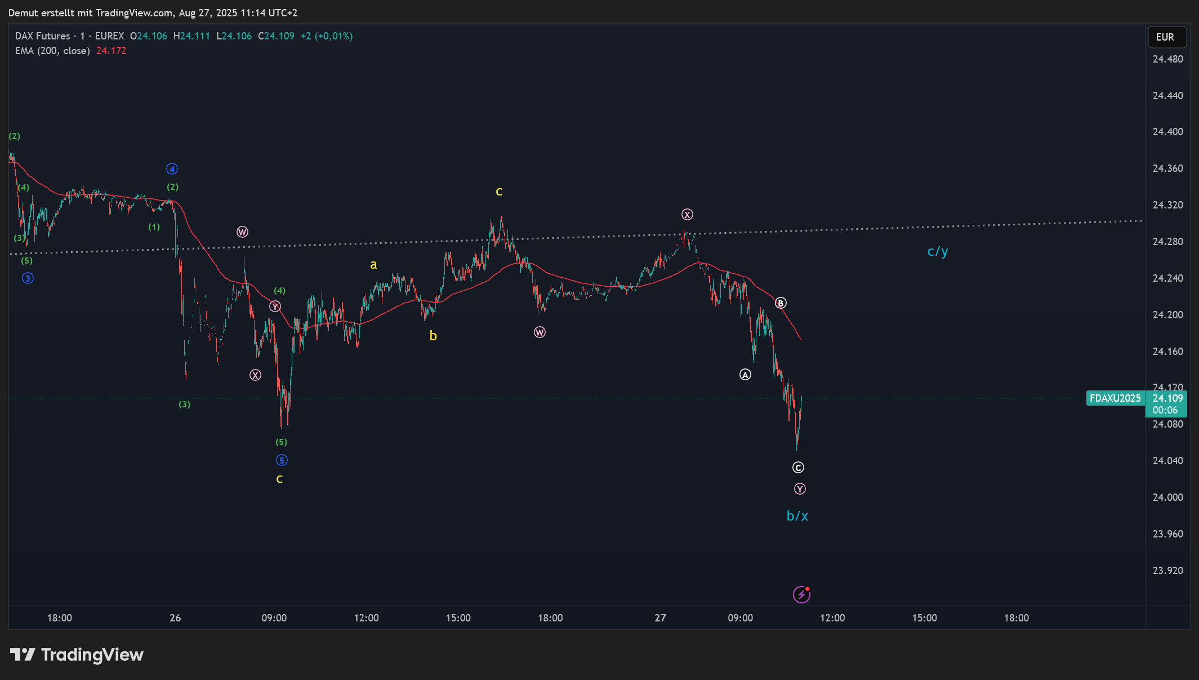Click the white circled A wave marker

[745, 375]
